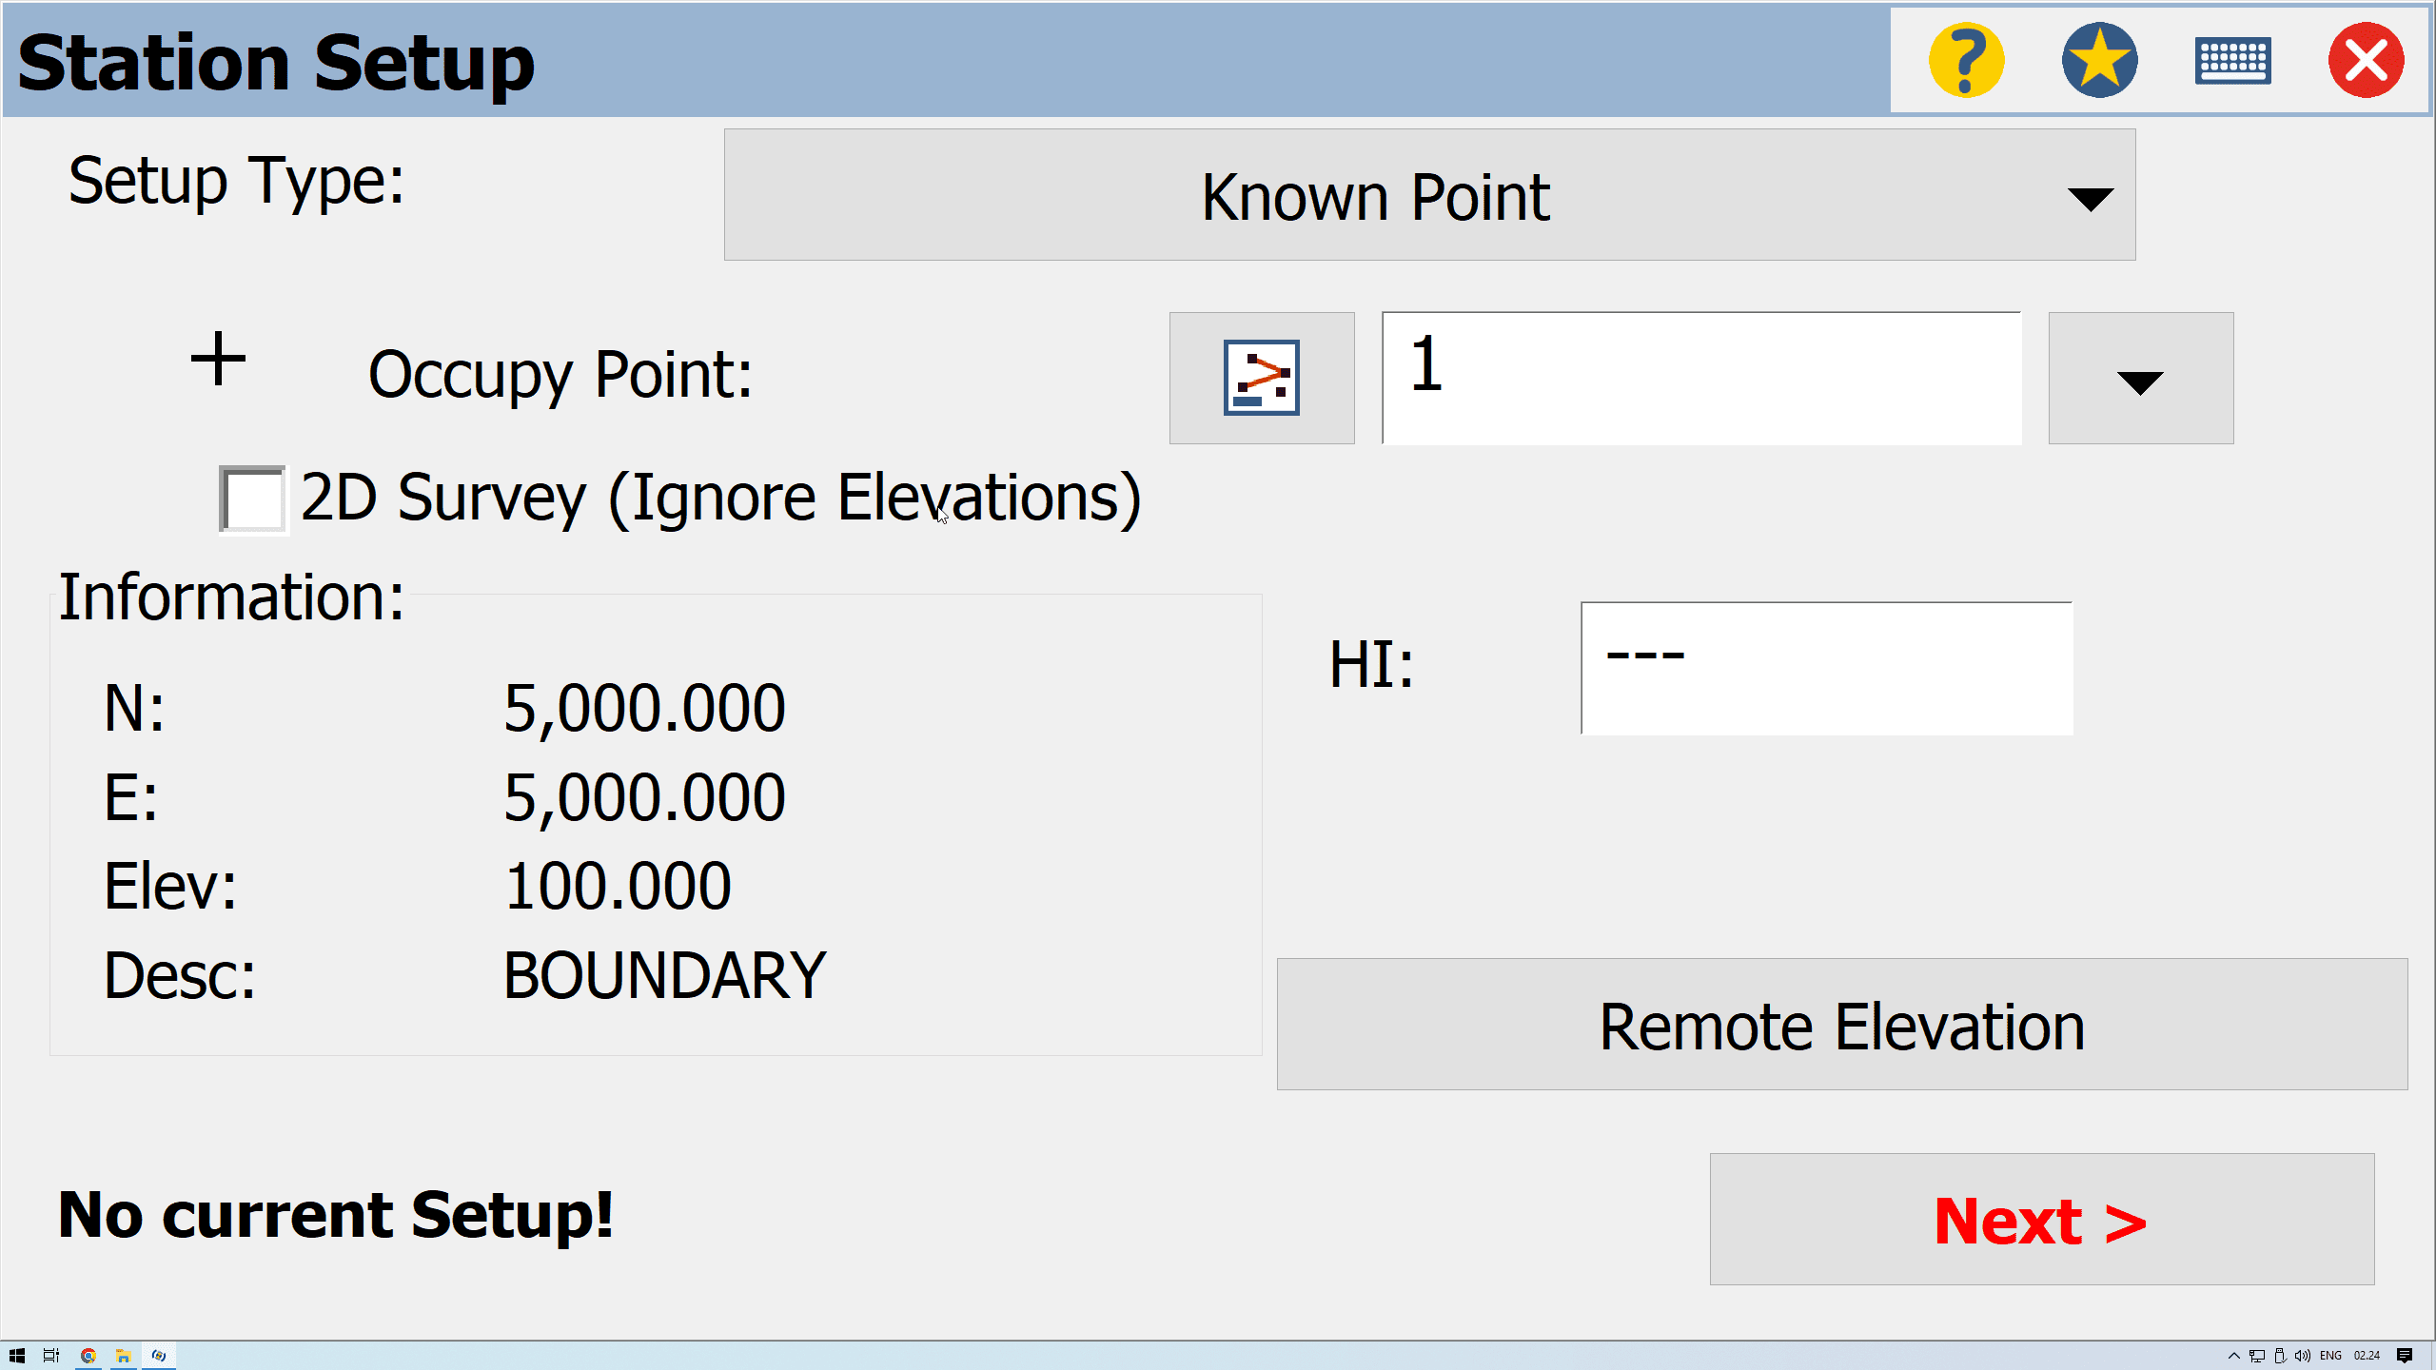Screen dimensions: 2436x1370
Task: Show the on-screen keyboard
Action: click(x=2232, y=61)
